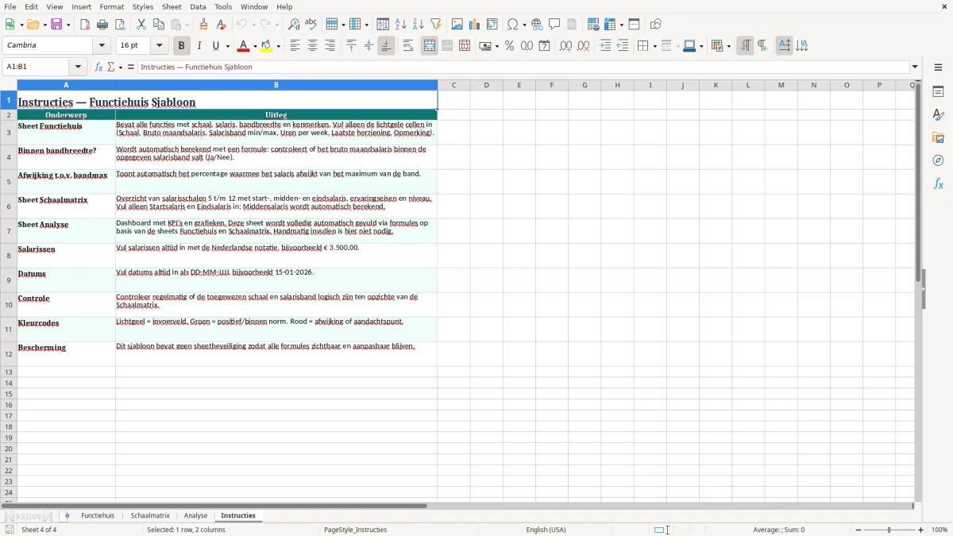Activate Clone Formatting paintbrush
Image resolution: width=953 pixels, height=536 pixels.
click(x=203, y=25)
